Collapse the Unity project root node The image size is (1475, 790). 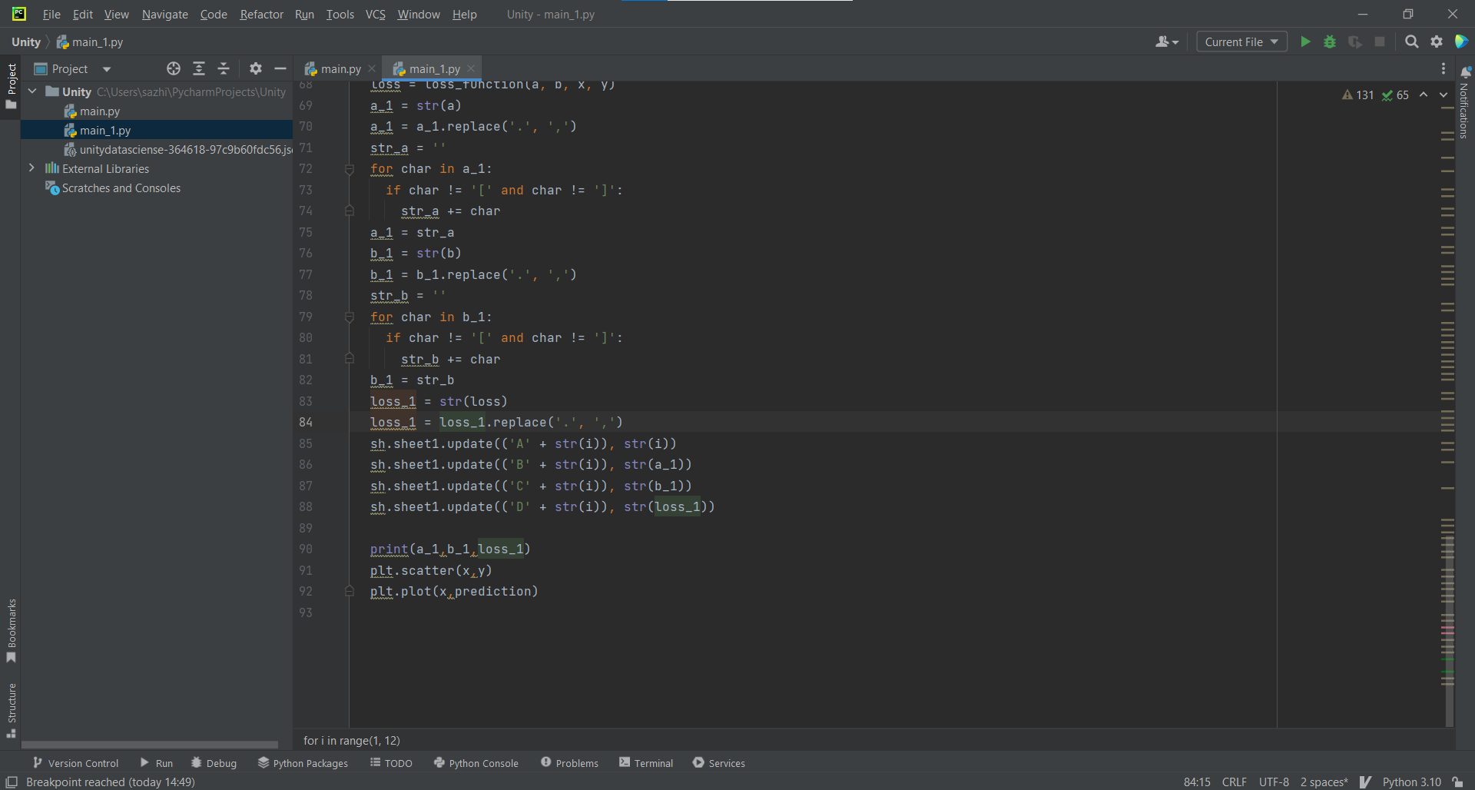tap(32, 91)
